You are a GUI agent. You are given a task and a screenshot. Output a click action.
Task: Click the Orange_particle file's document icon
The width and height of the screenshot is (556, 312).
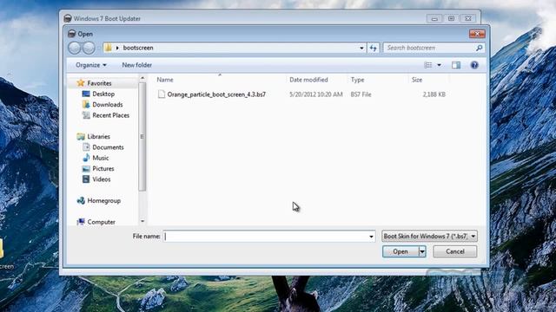tap(162, 94)
